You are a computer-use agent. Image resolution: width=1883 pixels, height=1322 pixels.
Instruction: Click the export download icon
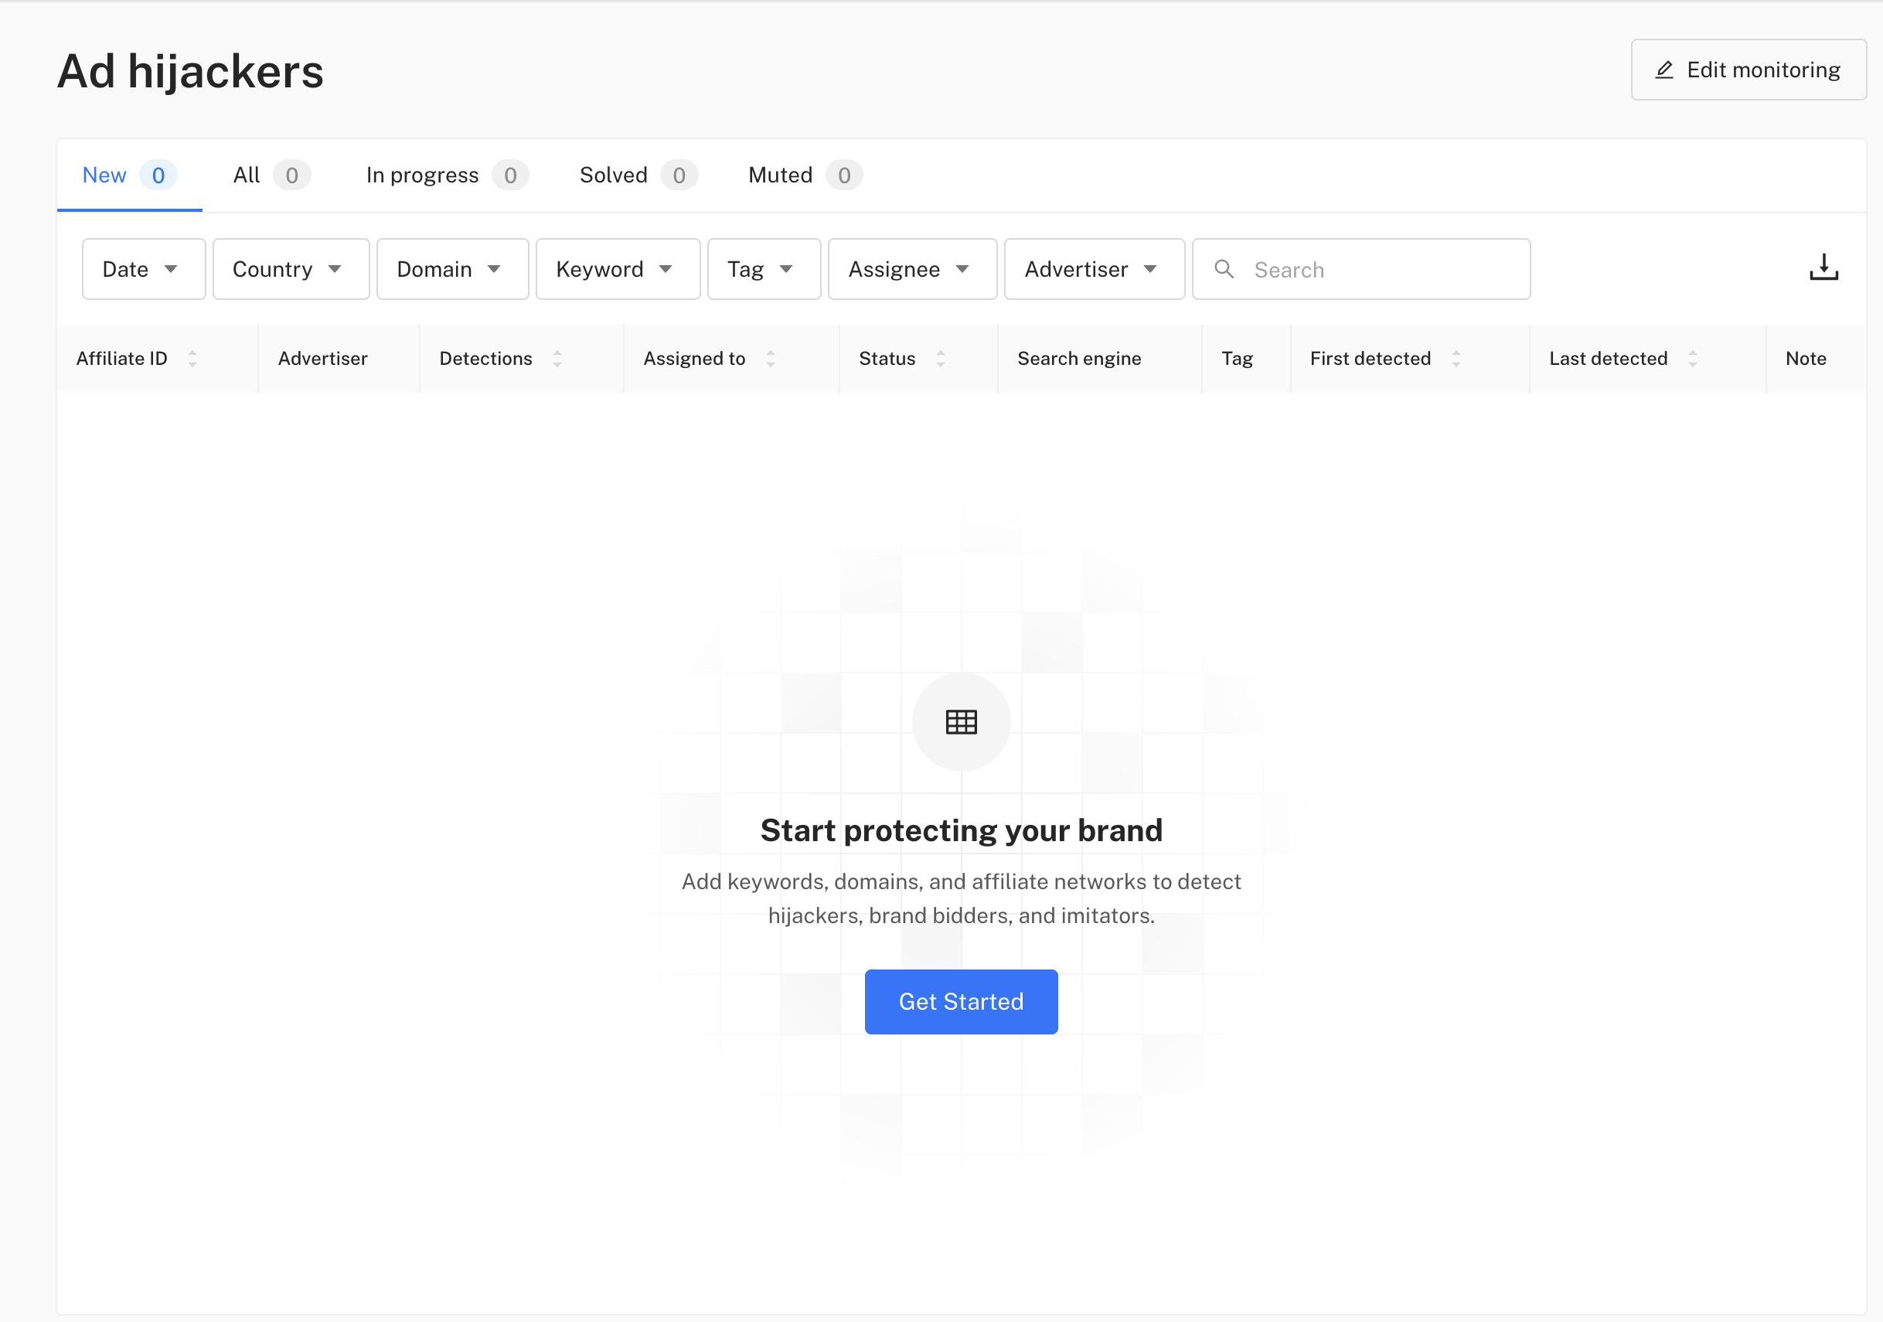pyautogui.click(x=1823, y=268)
